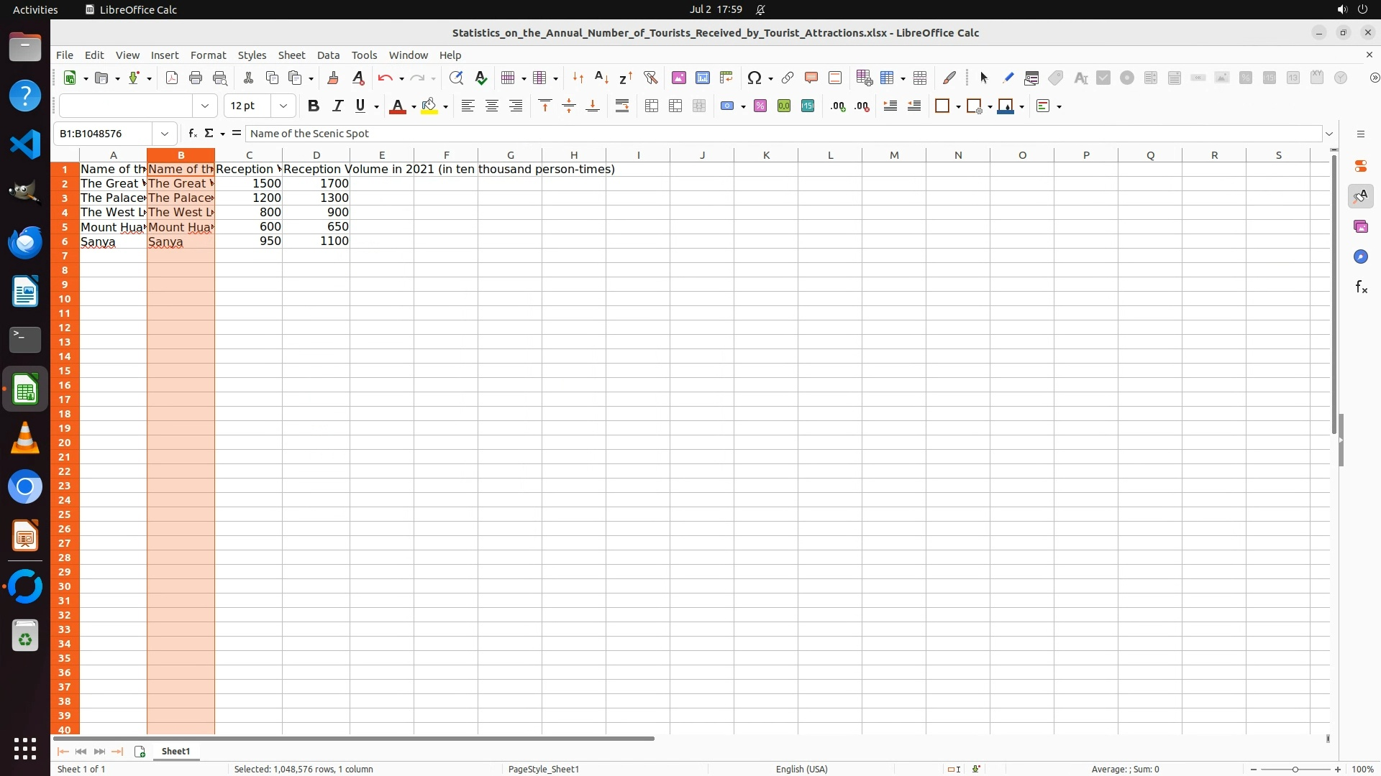Click the column D header
Image resolution: width=1381 pixels, height=776 pixels.
tap(316, 155)
